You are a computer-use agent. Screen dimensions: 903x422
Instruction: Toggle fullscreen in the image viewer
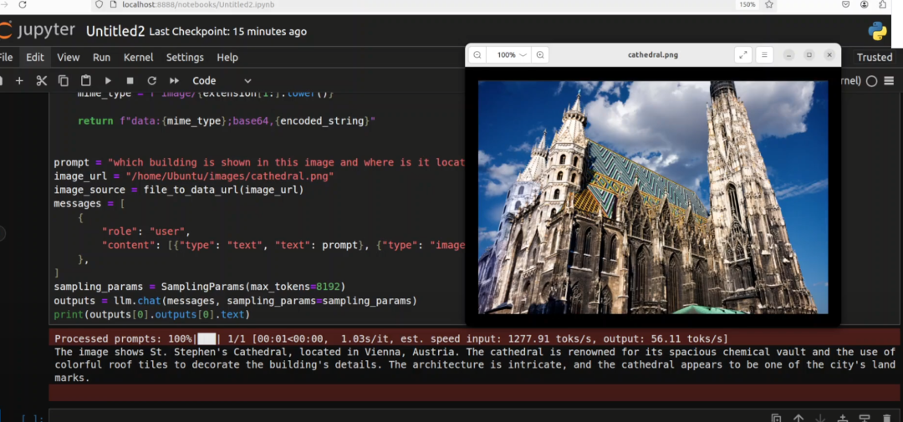coord(742,55)
